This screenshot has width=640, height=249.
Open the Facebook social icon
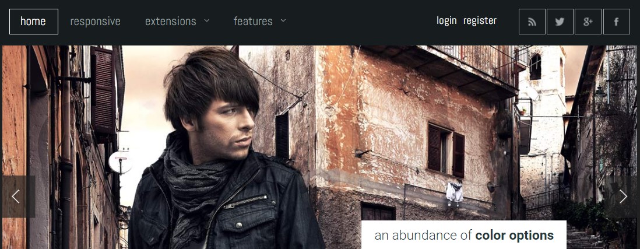click(x=616, y=22)
